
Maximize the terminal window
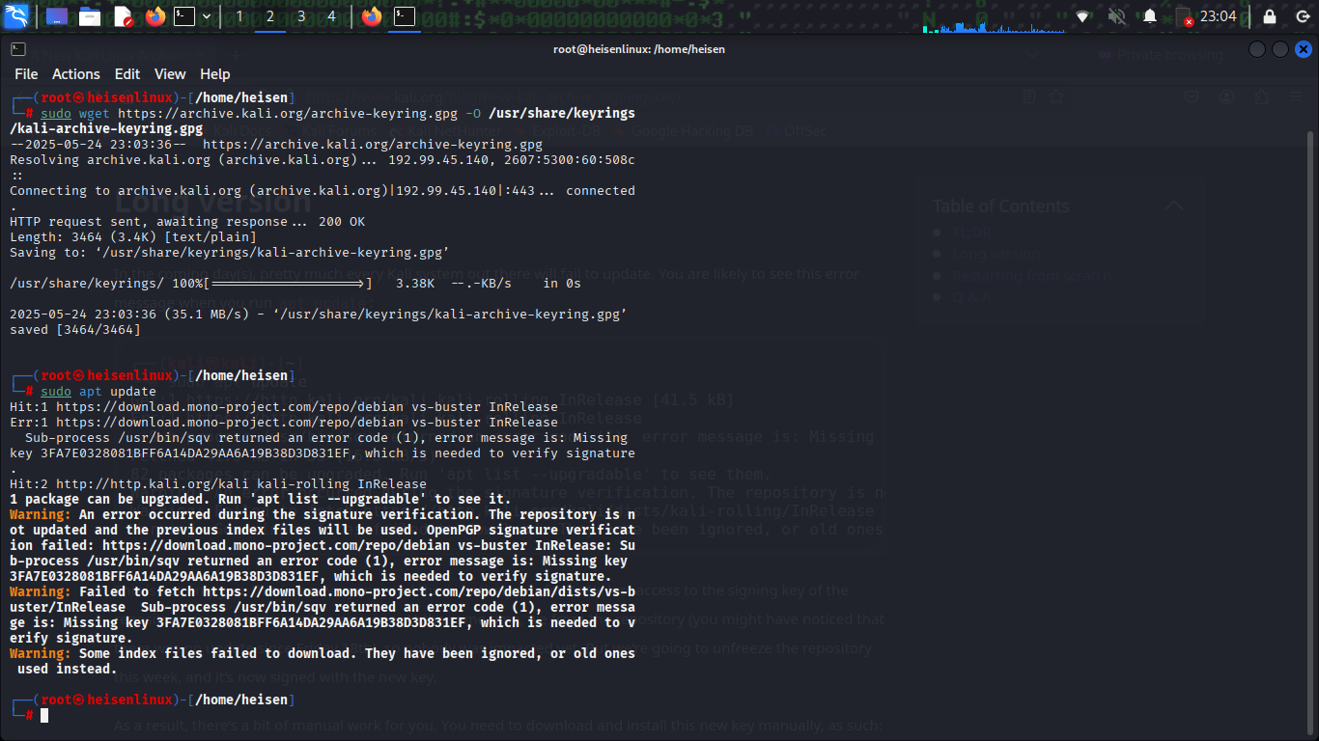[1279, 49]
